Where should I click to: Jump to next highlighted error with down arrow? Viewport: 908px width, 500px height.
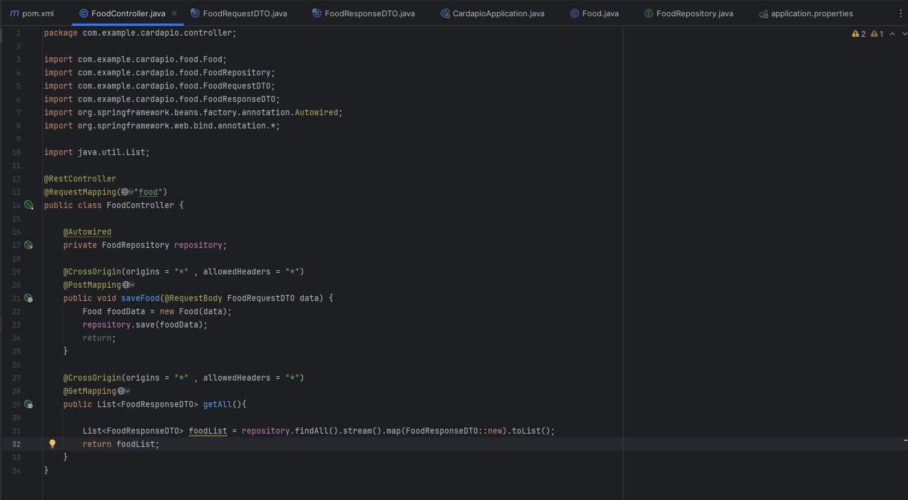tap(904, 34)
